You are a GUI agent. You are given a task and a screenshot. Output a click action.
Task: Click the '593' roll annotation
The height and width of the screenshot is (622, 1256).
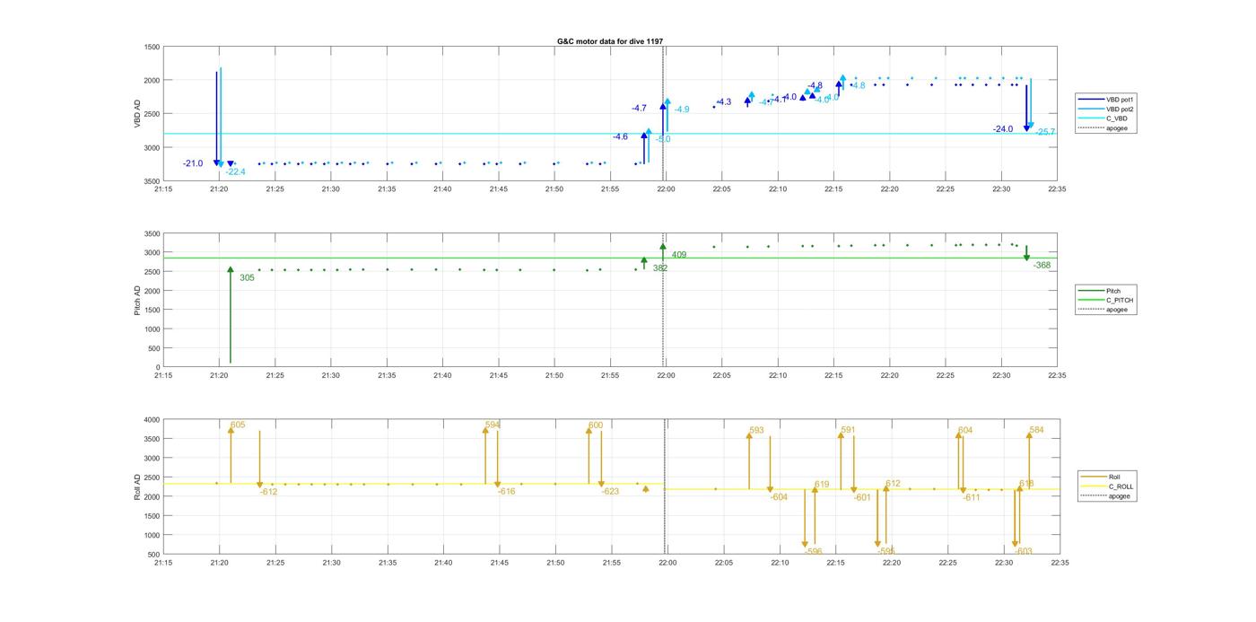click(x=756, y=430)
